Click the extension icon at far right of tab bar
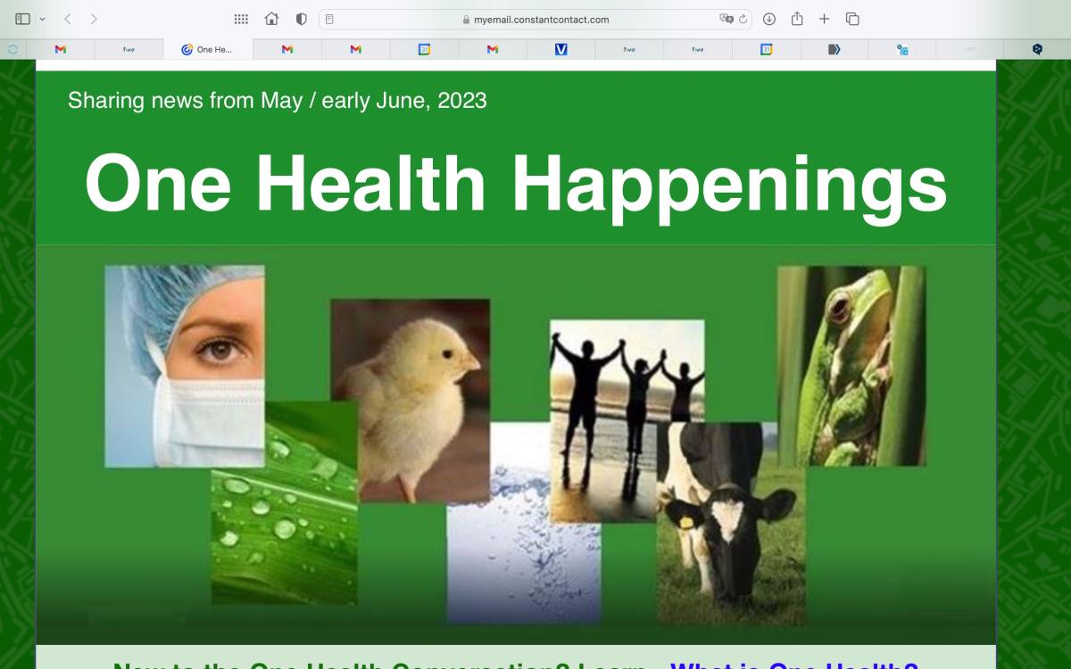1071x669 pixels. pyautogui.click(x=1037, y=50)
